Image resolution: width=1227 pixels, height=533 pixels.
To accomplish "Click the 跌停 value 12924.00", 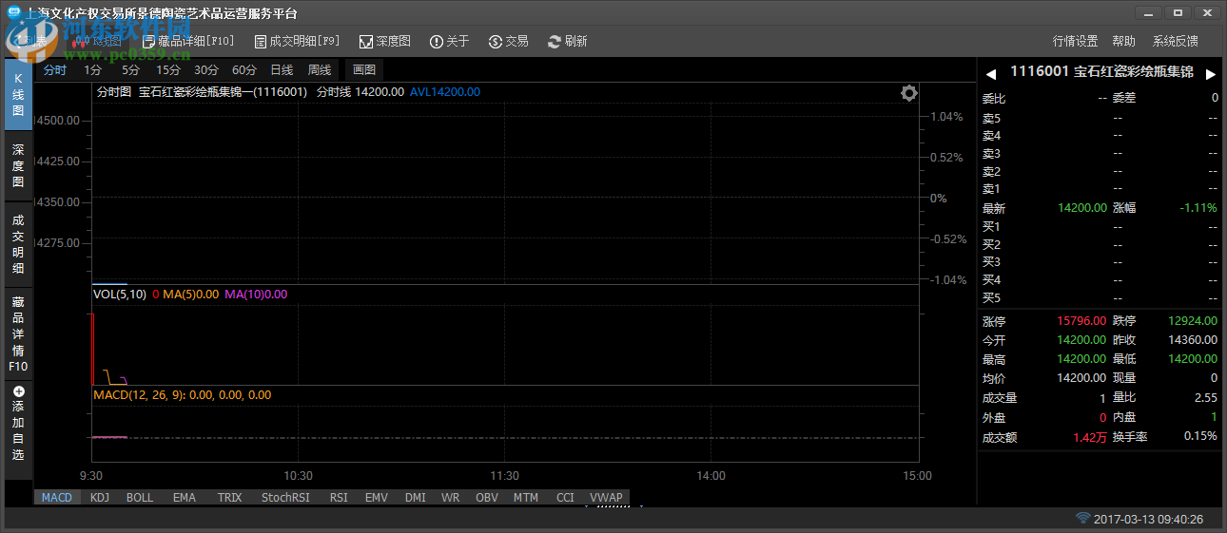I will [x=1193, y=321].
